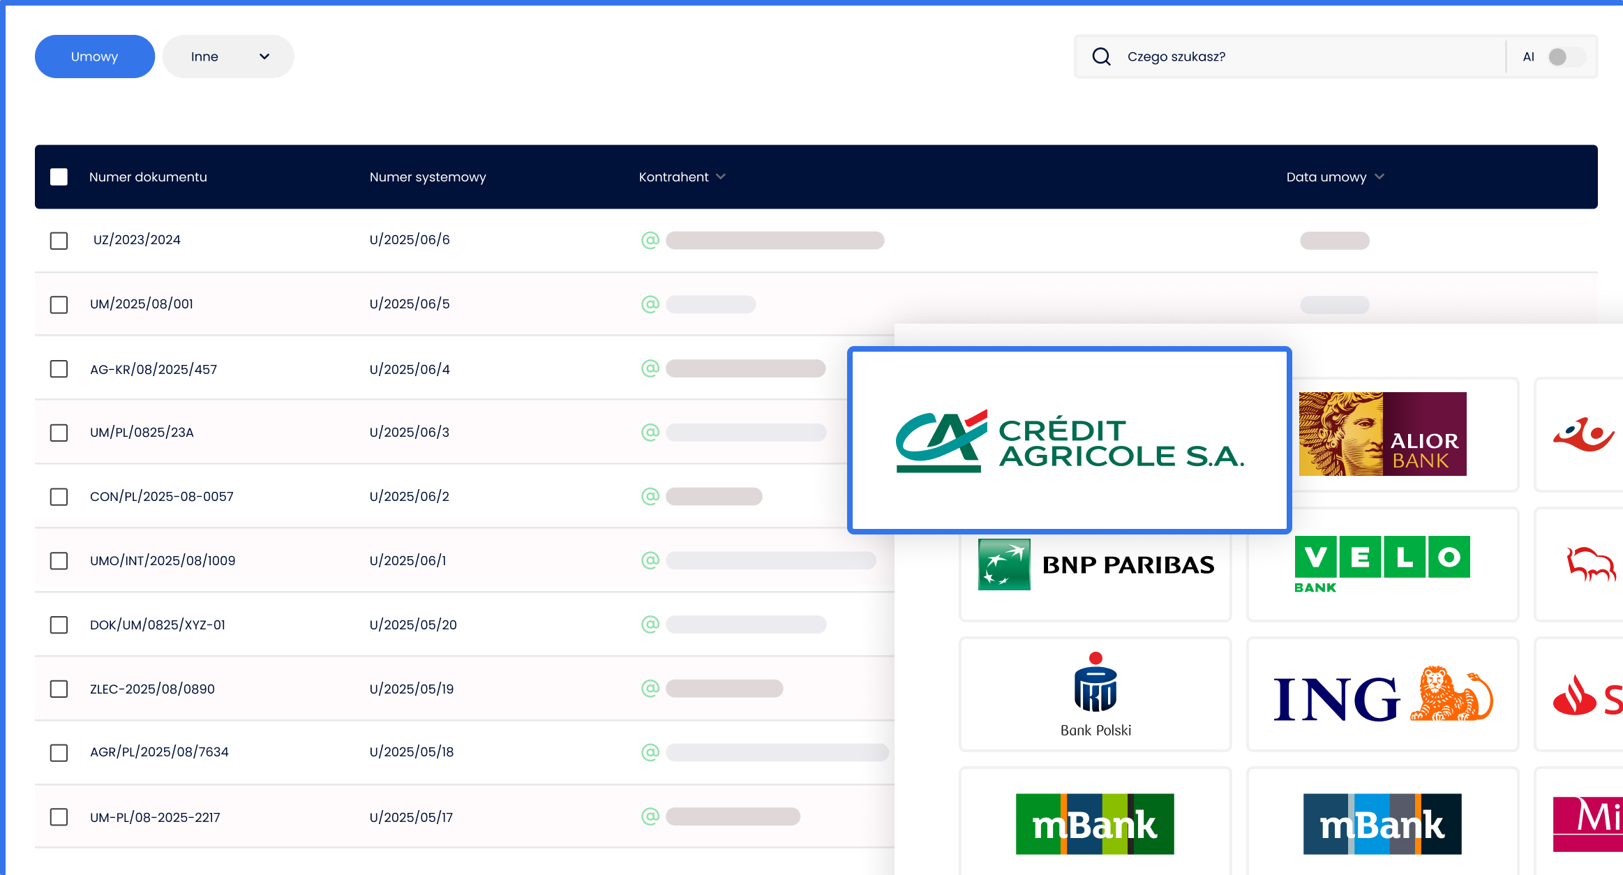The height and width of the screenshot is (875, 1623).
Task: Click the Numer systemowy column header
Action: [x=428, y=177]
